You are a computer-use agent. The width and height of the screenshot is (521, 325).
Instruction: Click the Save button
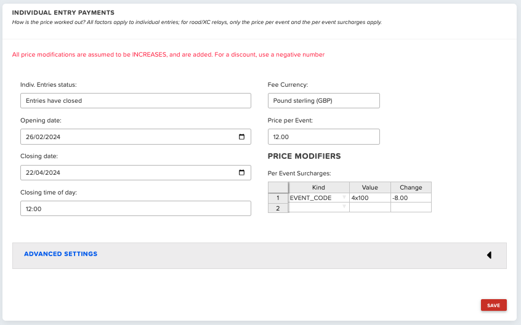pos(494,305)
